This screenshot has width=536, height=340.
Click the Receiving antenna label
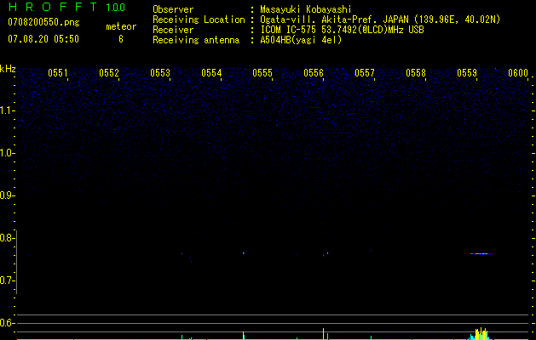point(196,40)
